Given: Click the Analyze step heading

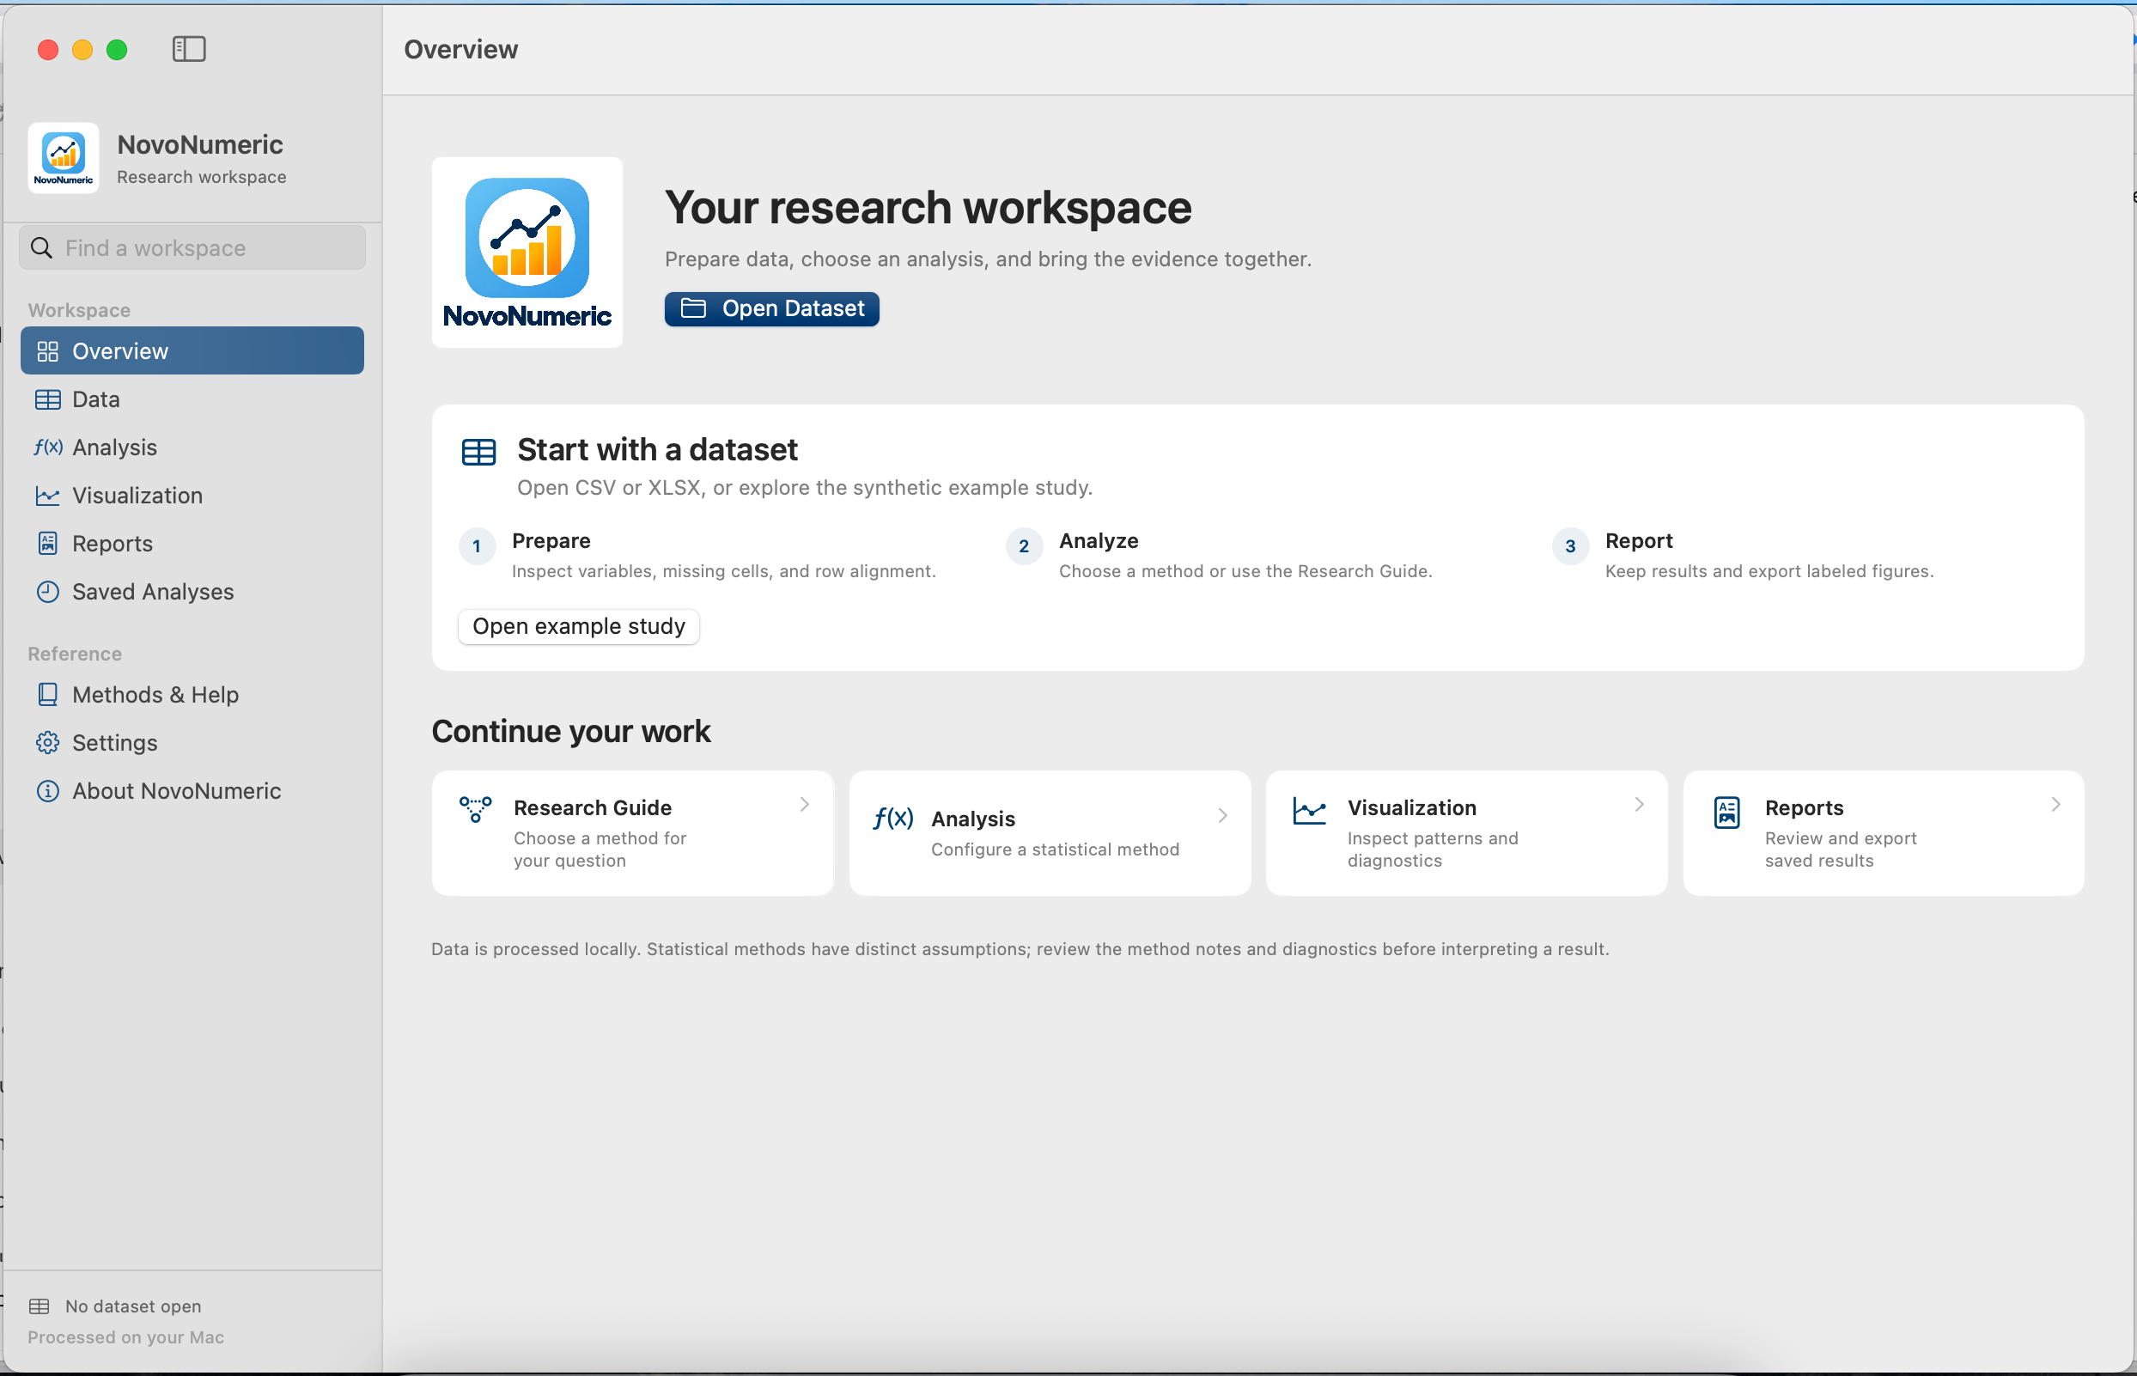Looking at the screenshot, I should click(1099, 540).
